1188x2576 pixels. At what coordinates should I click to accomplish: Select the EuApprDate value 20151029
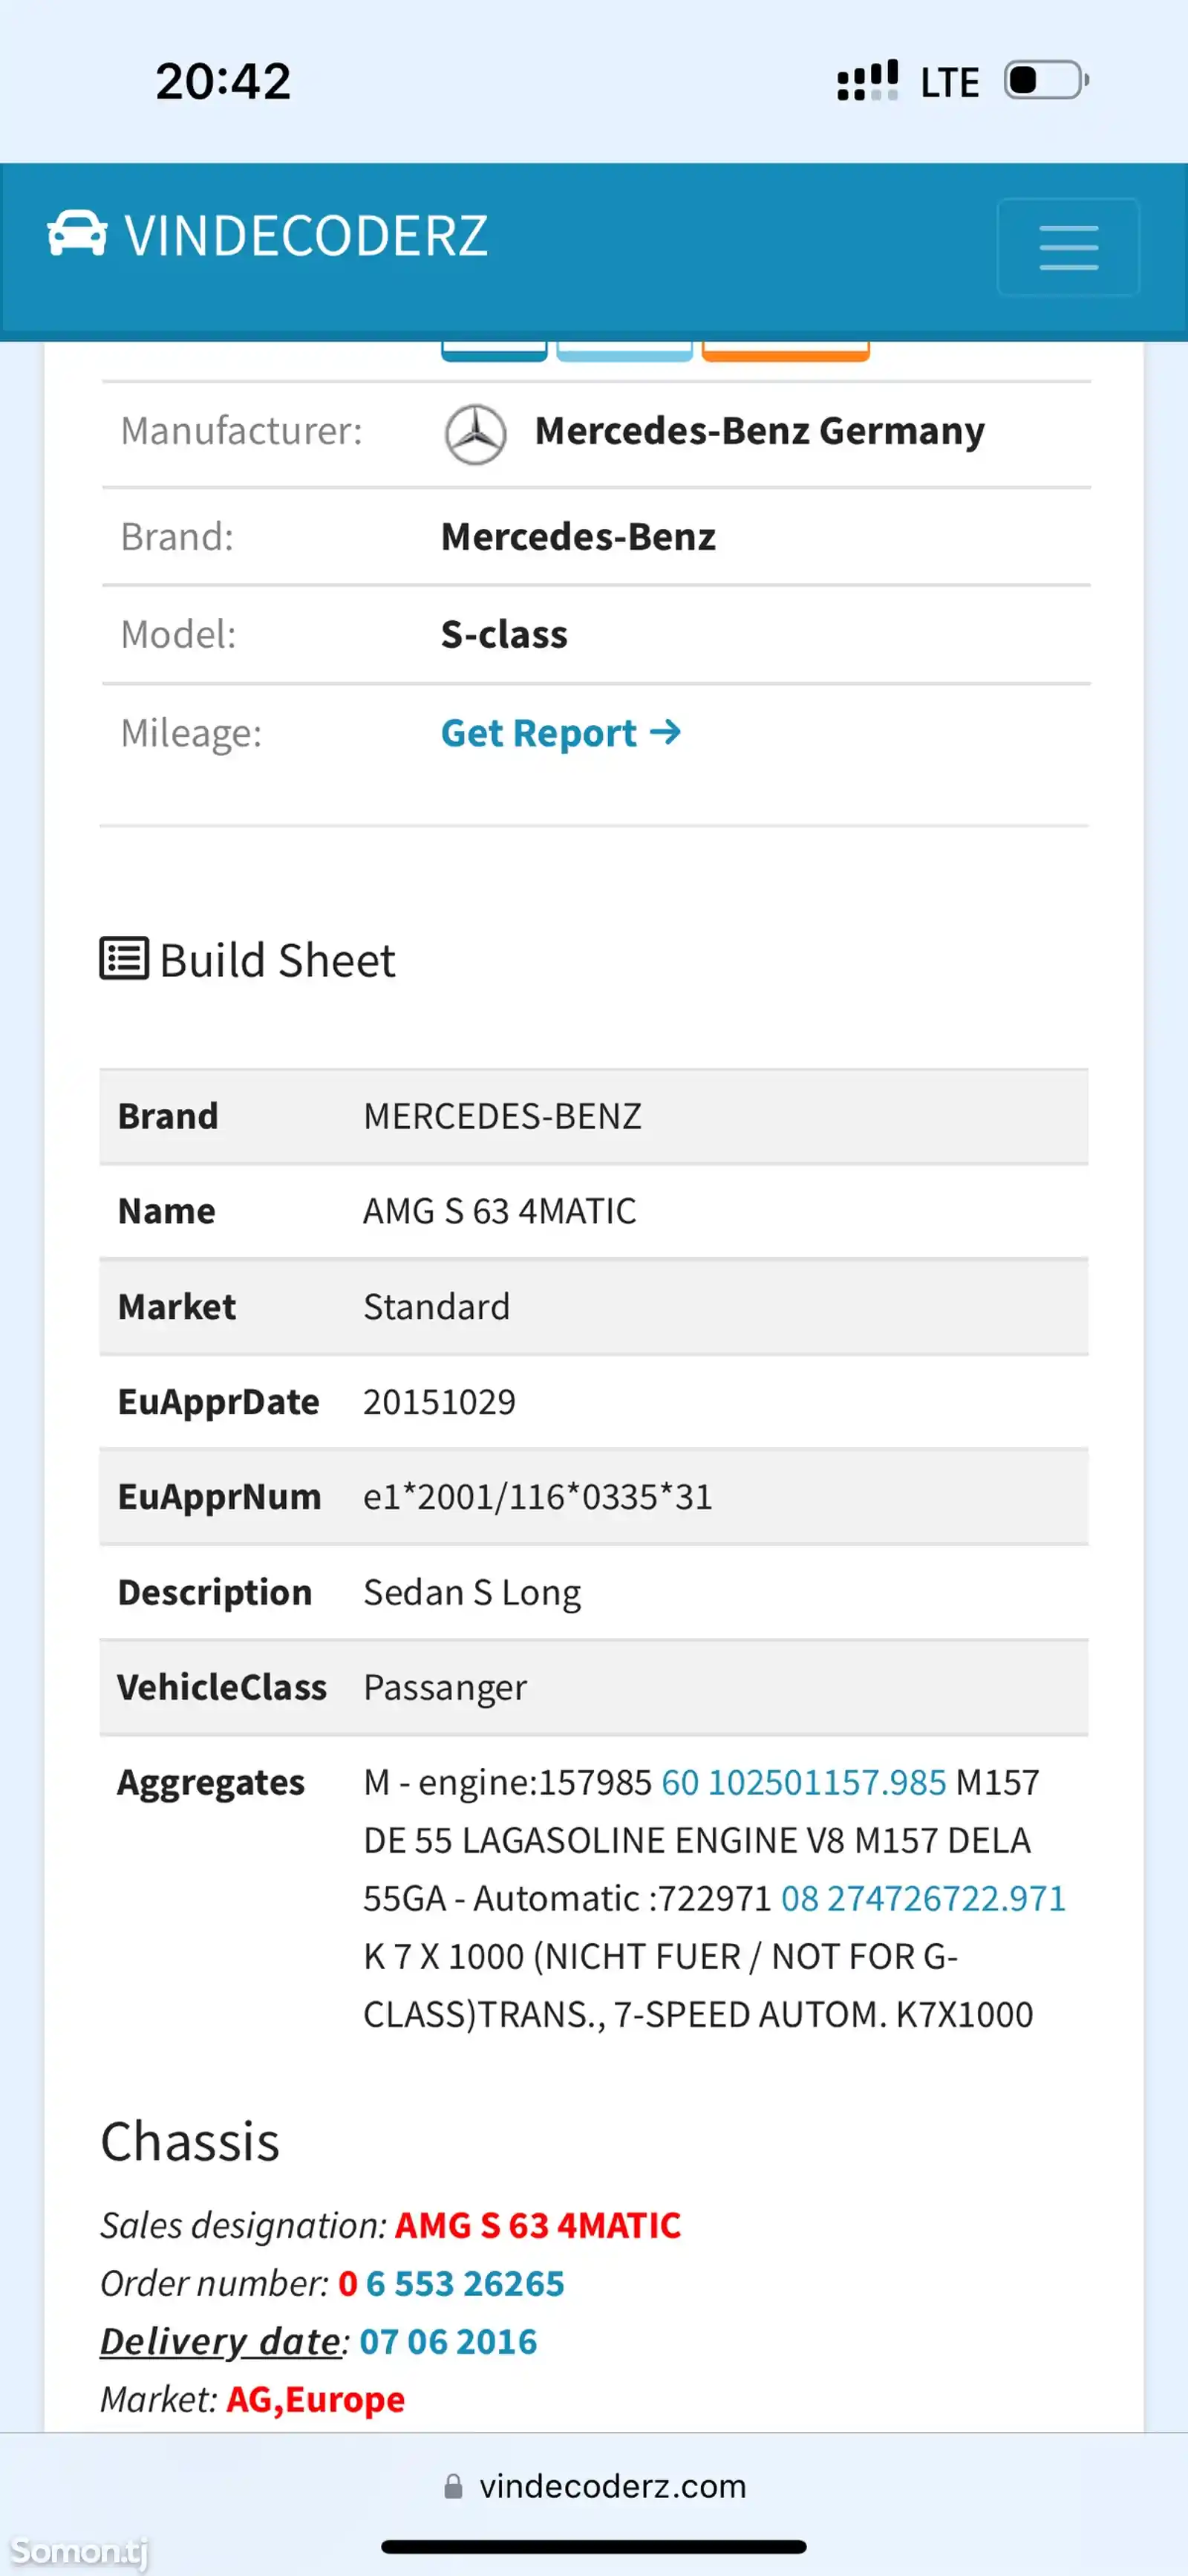coord(439,1402)
